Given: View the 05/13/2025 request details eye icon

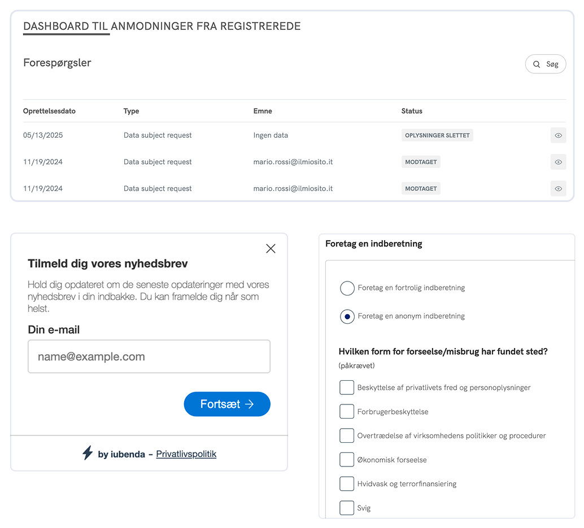Looking at the screenshot, I should pyautogui.click(x=558, y=135).
